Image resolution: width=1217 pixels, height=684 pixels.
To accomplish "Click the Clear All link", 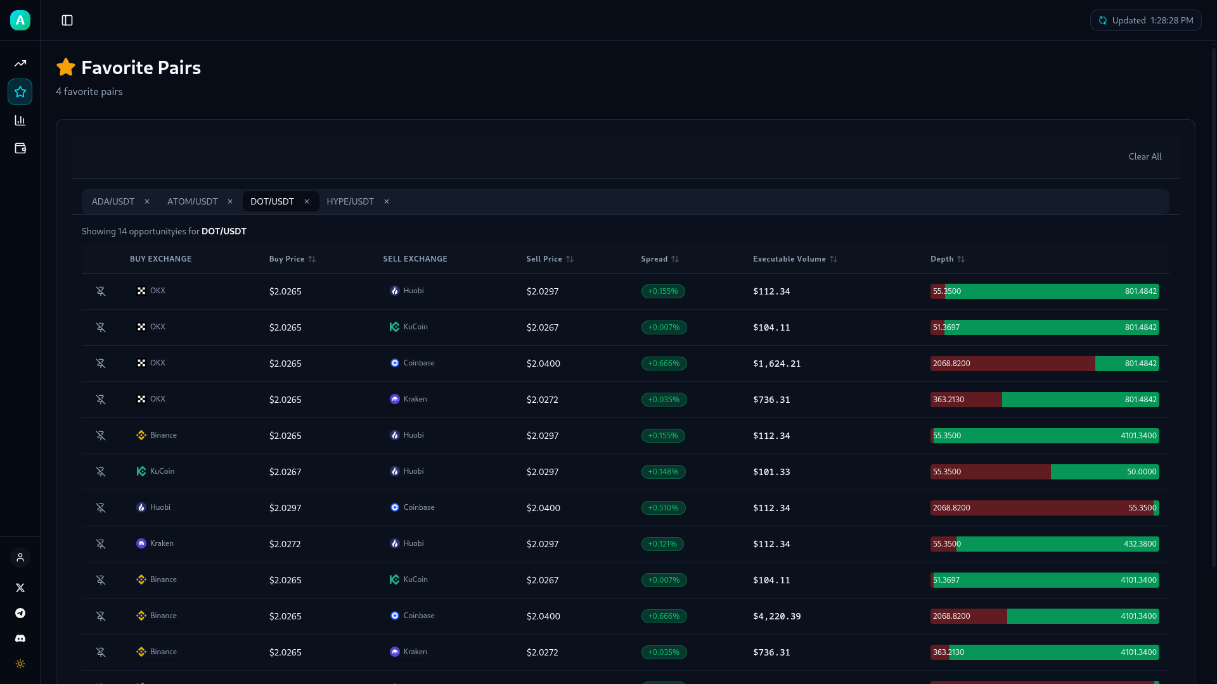I will tap(1145, 156).
